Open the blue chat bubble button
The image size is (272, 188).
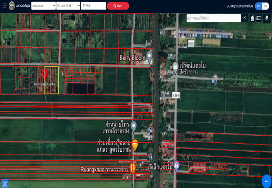(266, 181)
